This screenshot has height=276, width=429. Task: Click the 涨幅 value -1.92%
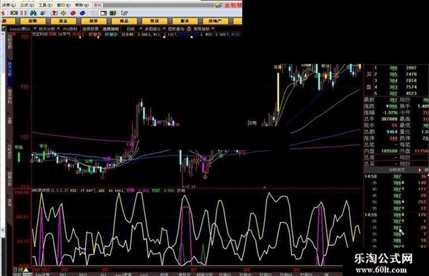(390, 112)
